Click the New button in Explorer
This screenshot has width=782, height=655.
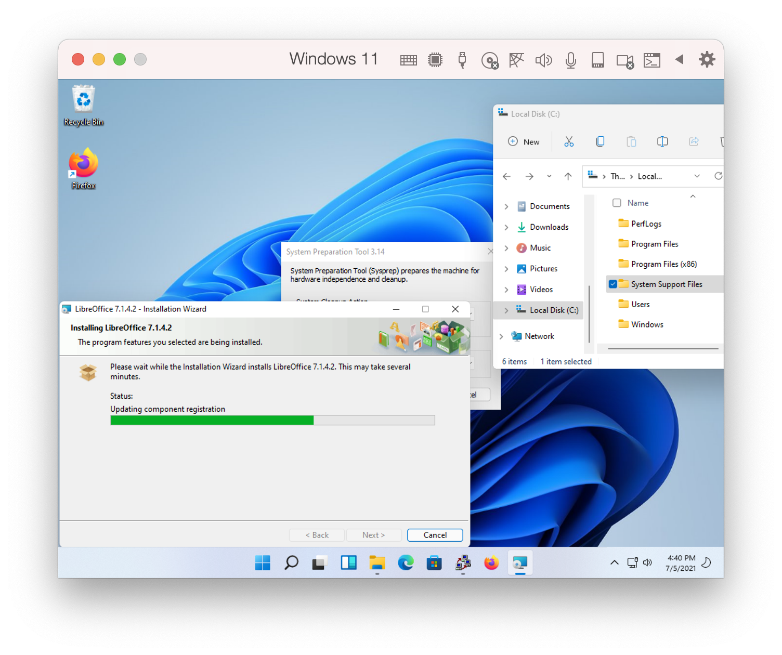point(524,141)
